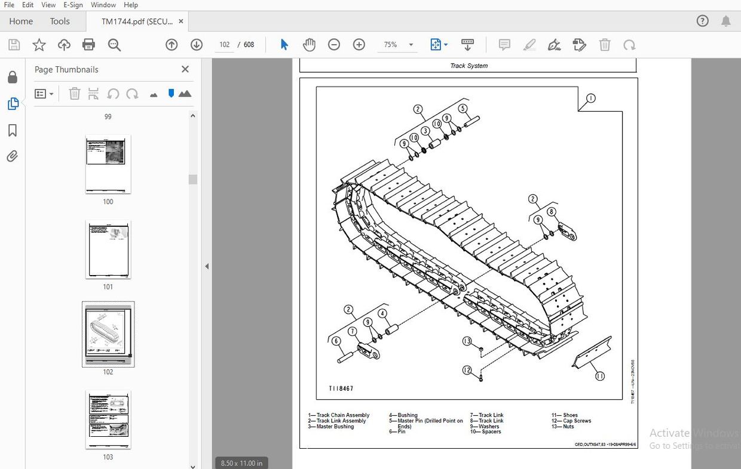Click the scrolling mode keyboard icon
741x469 pixels.
click(468, 45)
